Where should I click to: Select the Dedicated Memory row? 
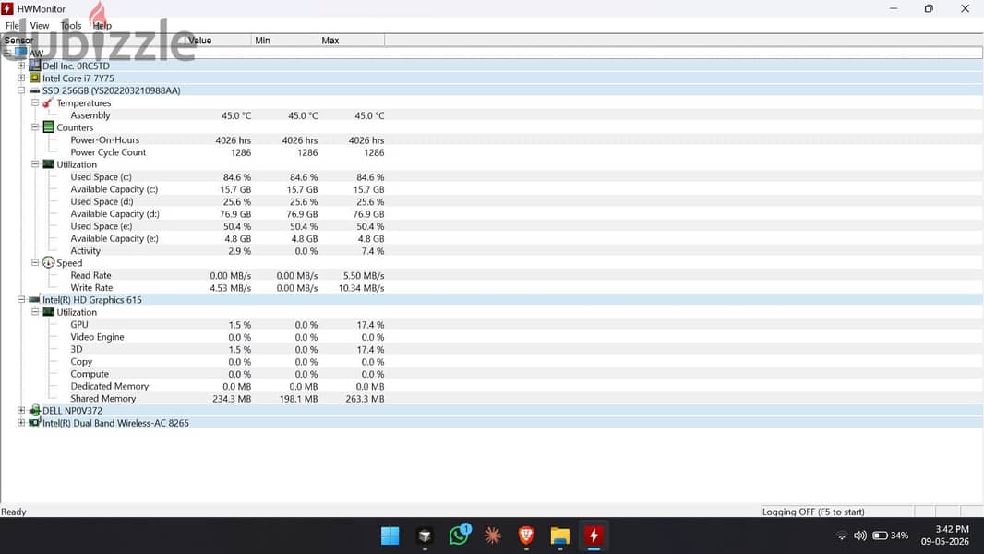coord(492,386)
